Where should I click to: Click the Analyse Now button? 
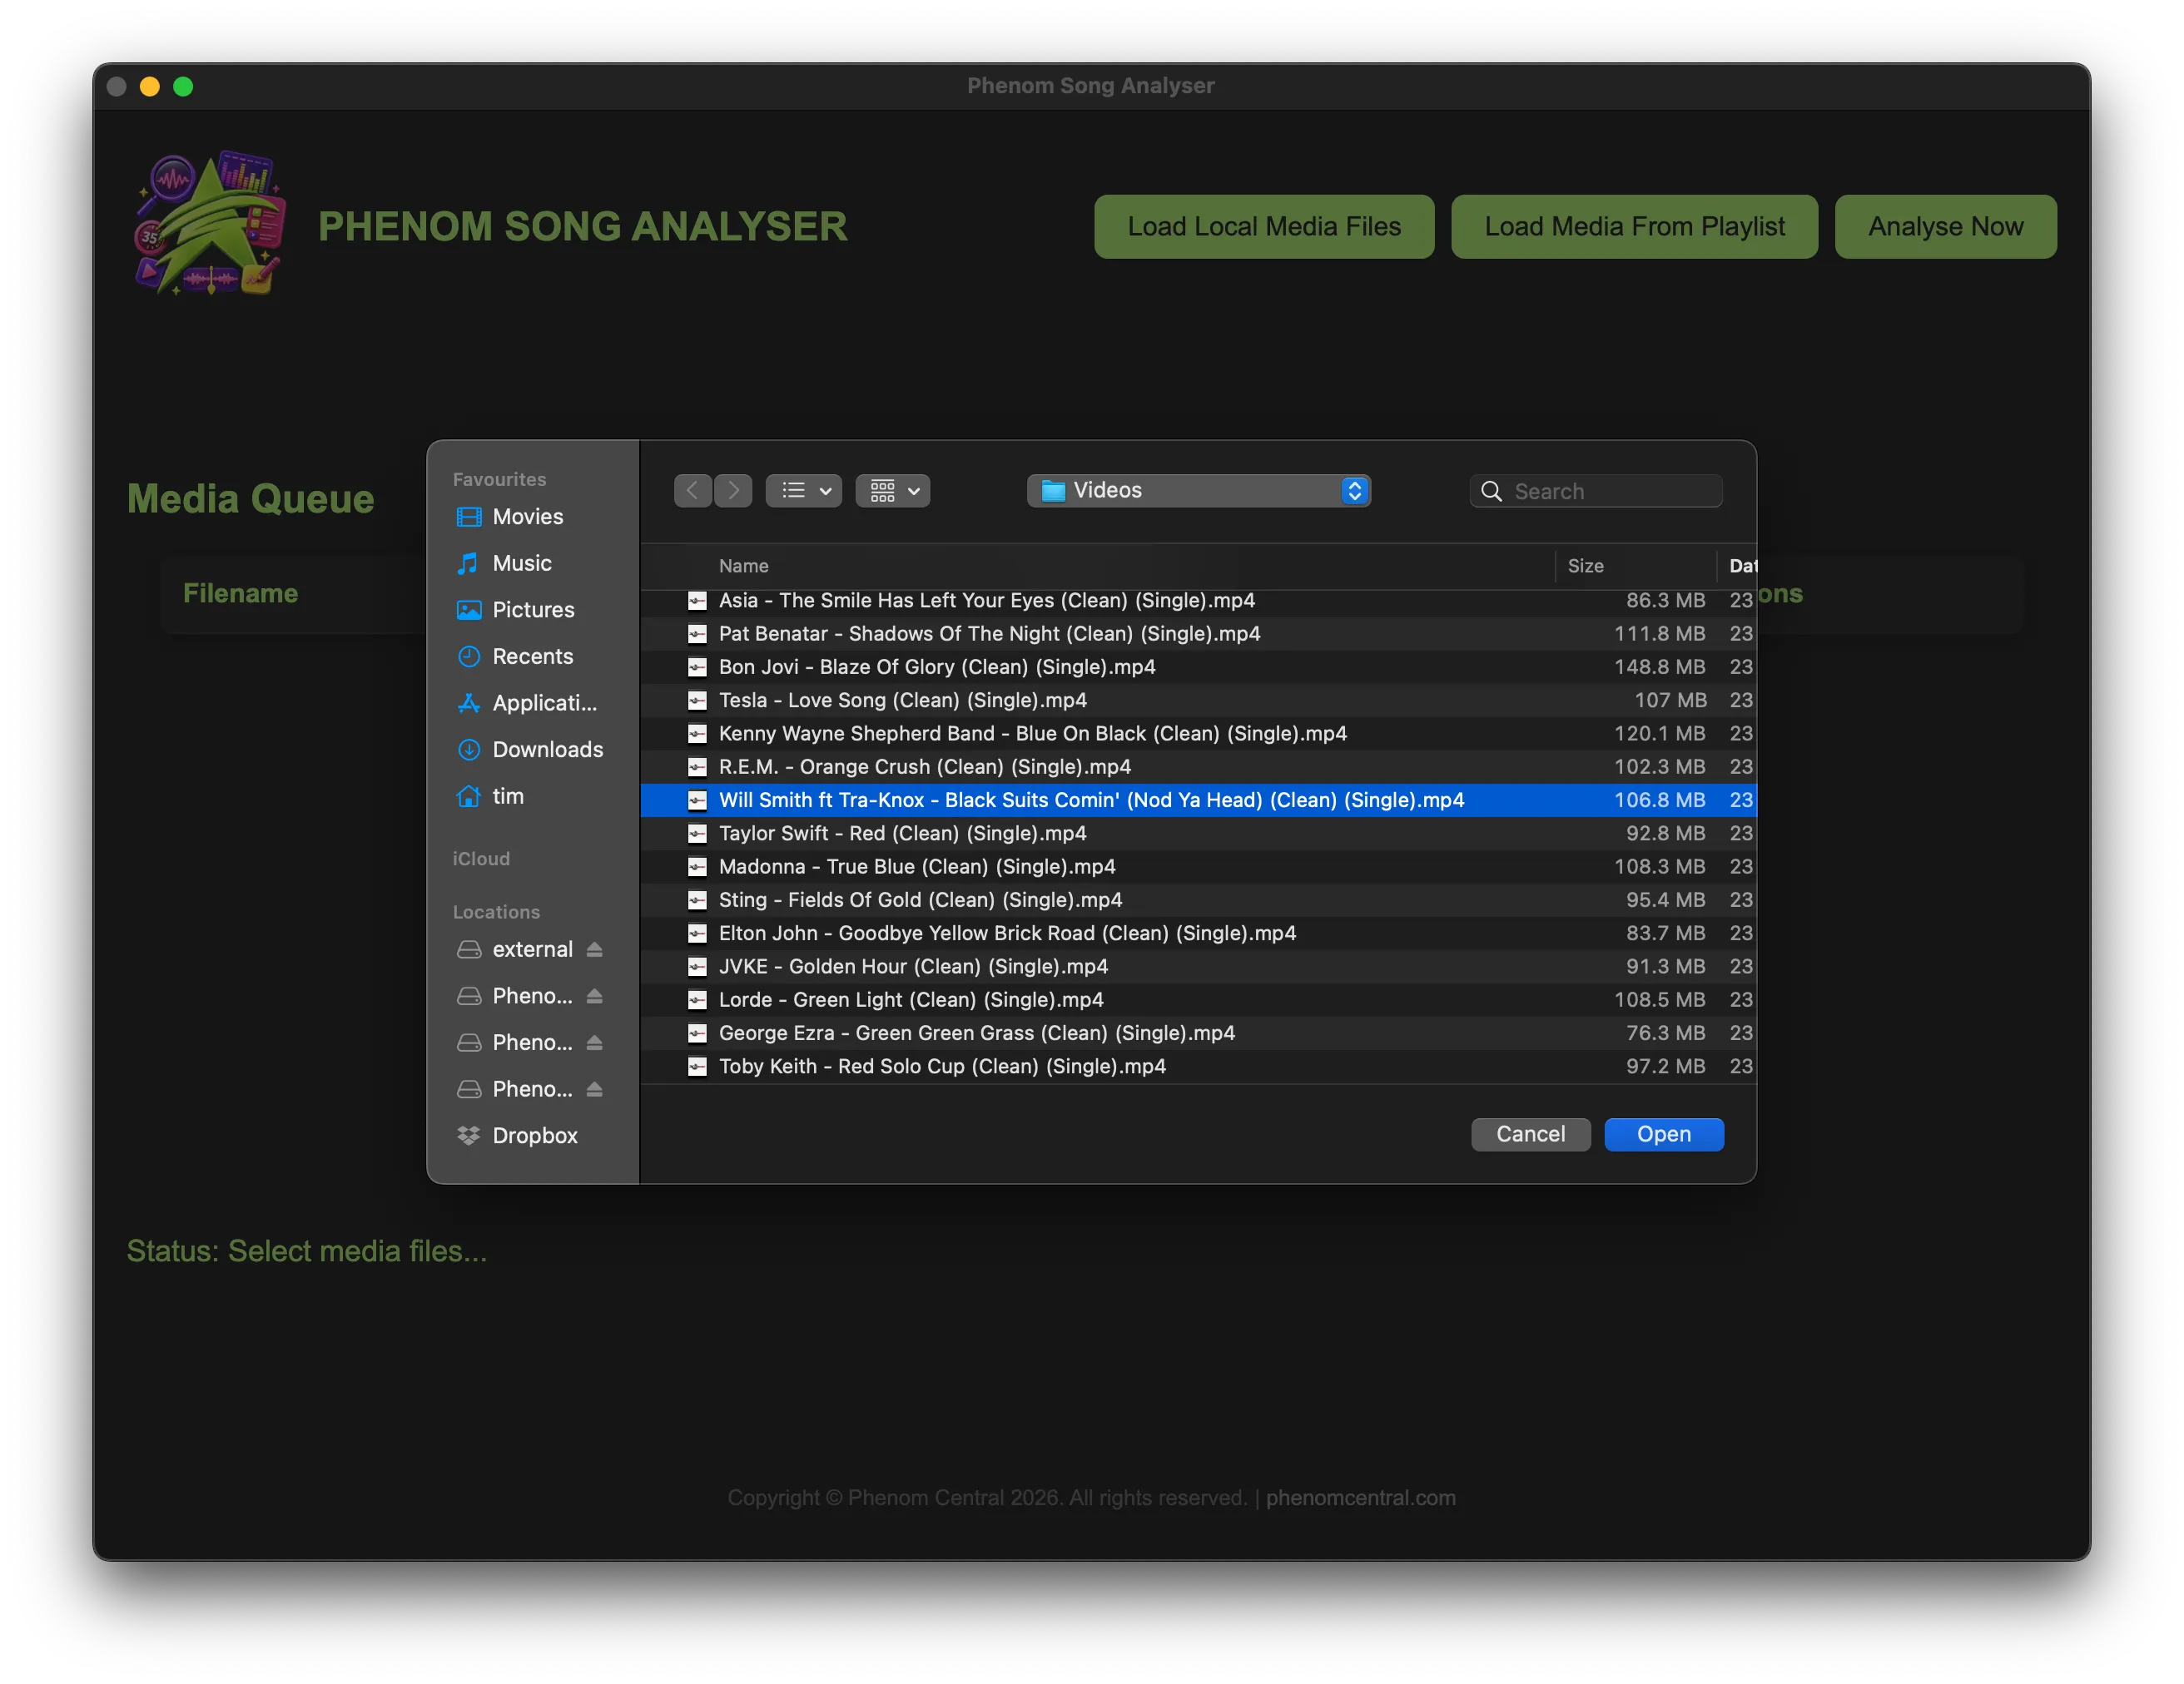[1945, 227]
